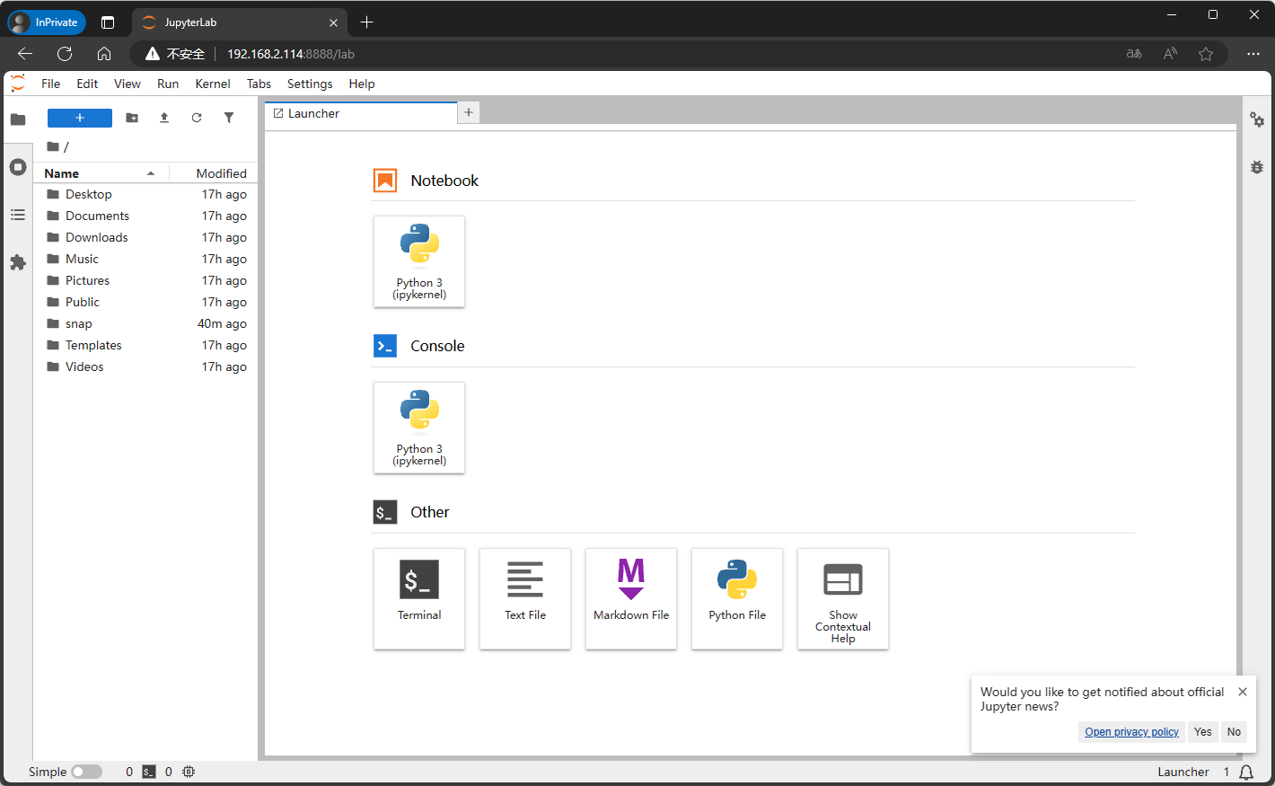Open the Run menu
This screenshot has height=786, width=1275.
coord(168,84)
